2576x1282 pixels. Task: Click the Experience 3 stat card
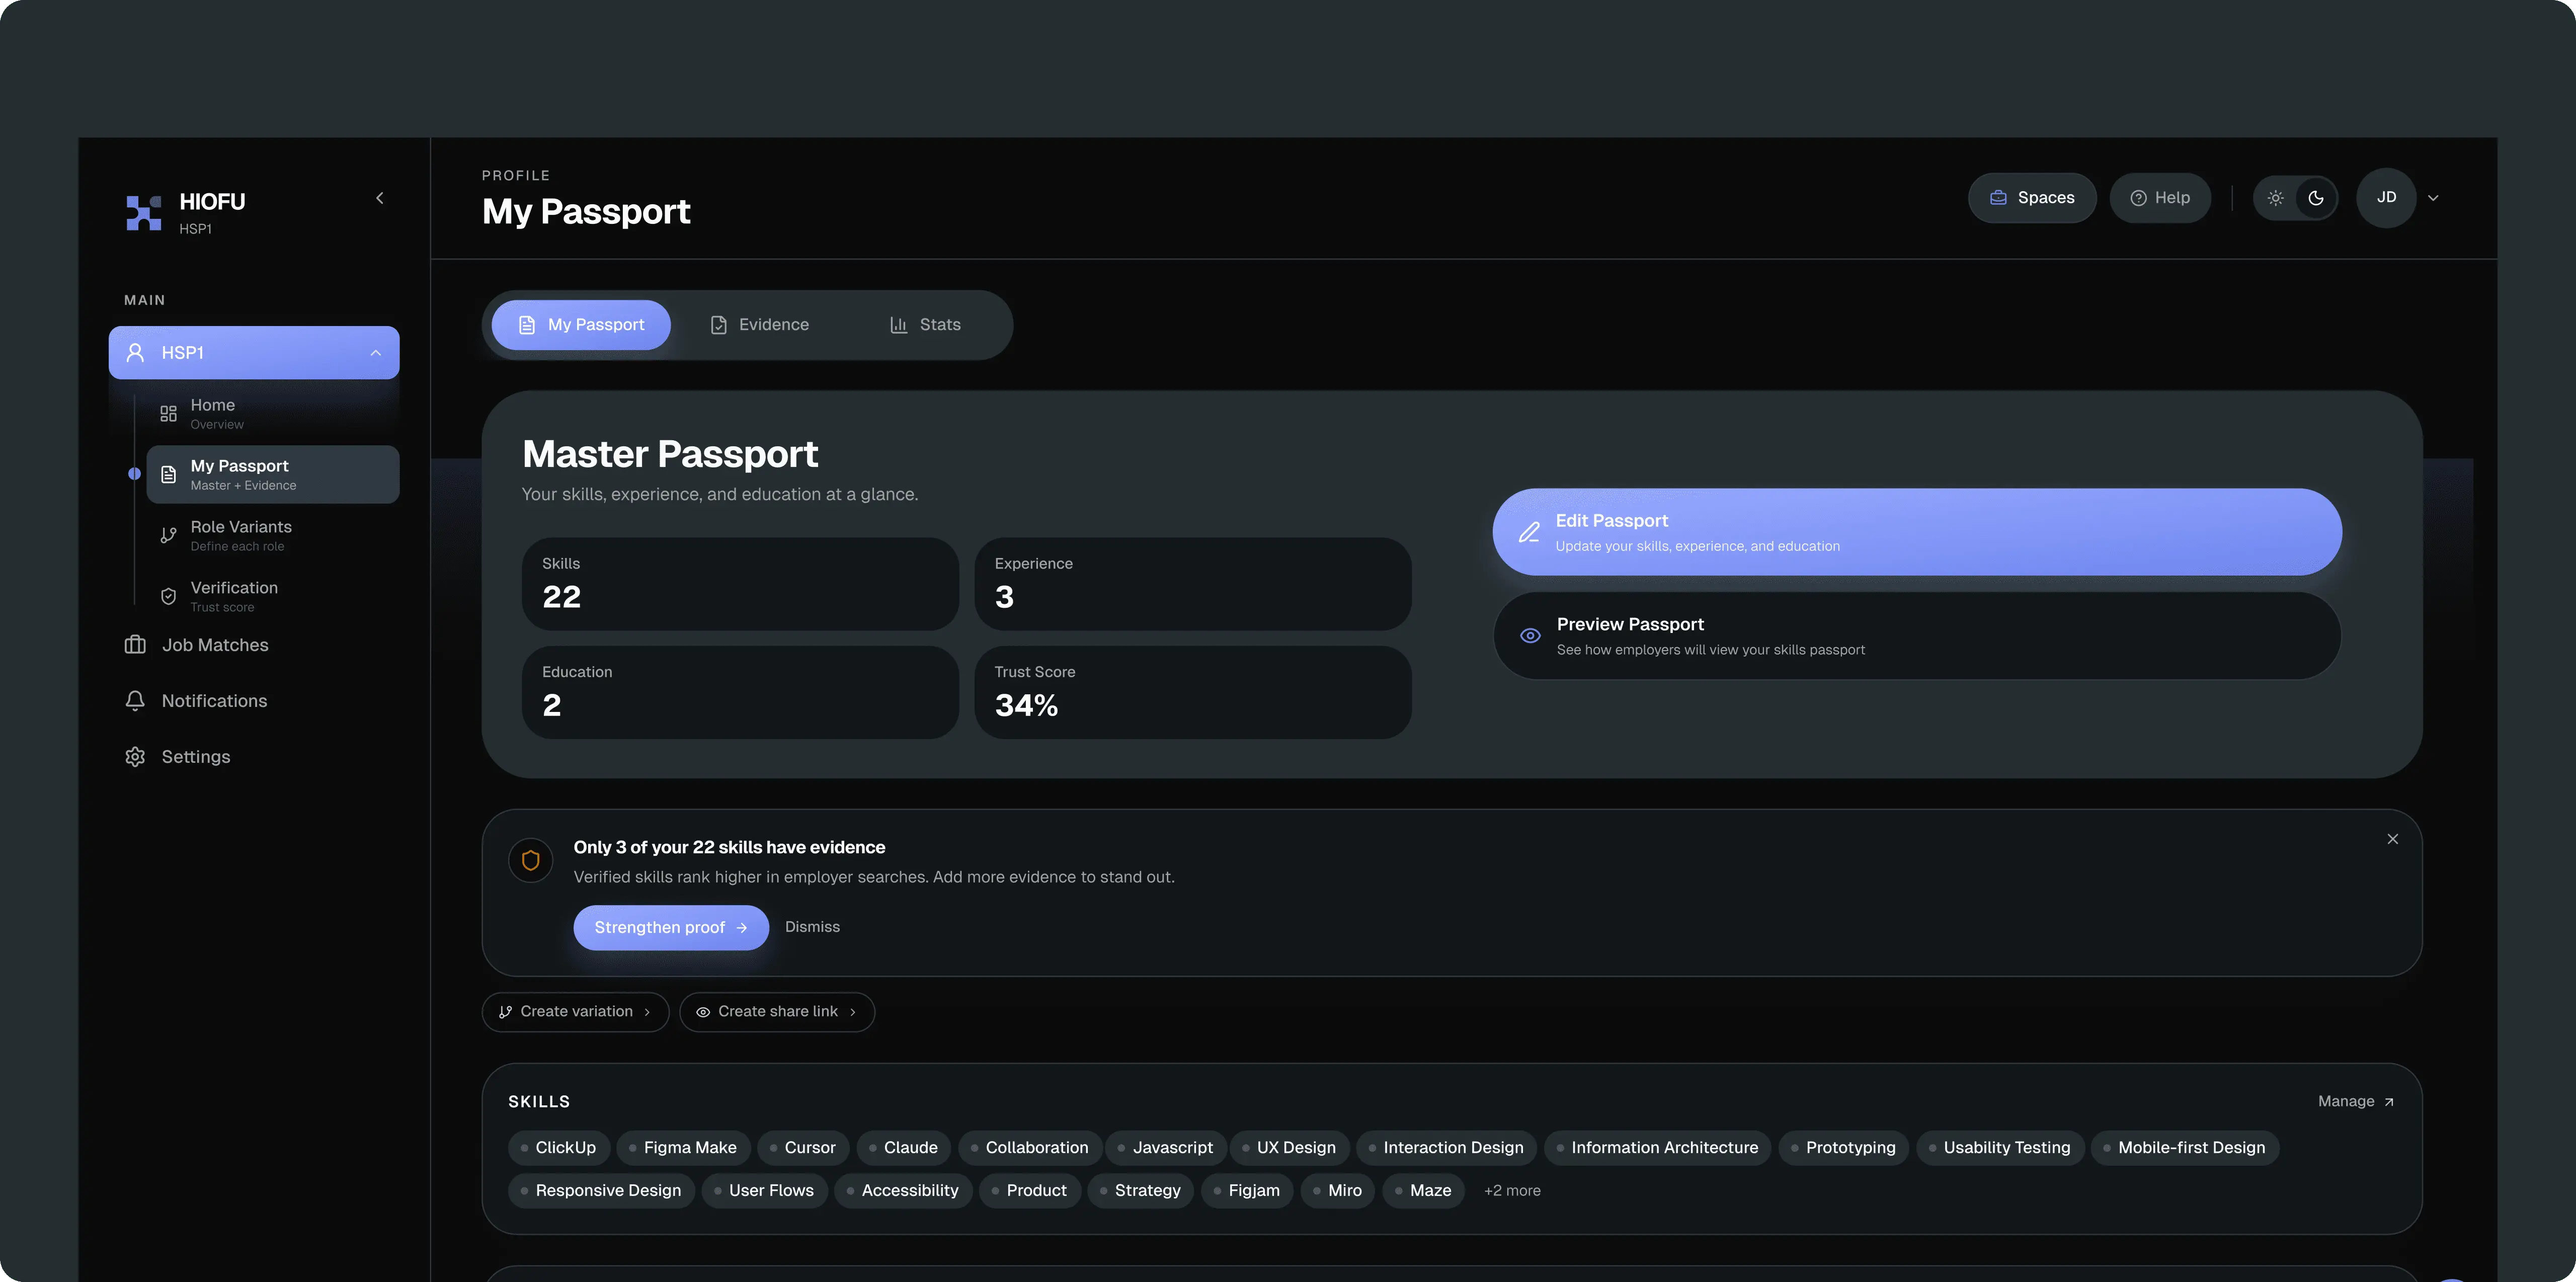(x=1193, y=584)
